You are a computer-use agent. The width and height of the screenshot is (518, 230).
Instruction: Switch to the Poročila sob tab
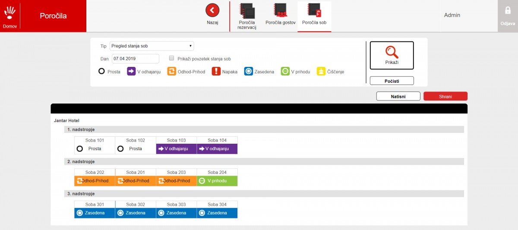tap(314, 16)
